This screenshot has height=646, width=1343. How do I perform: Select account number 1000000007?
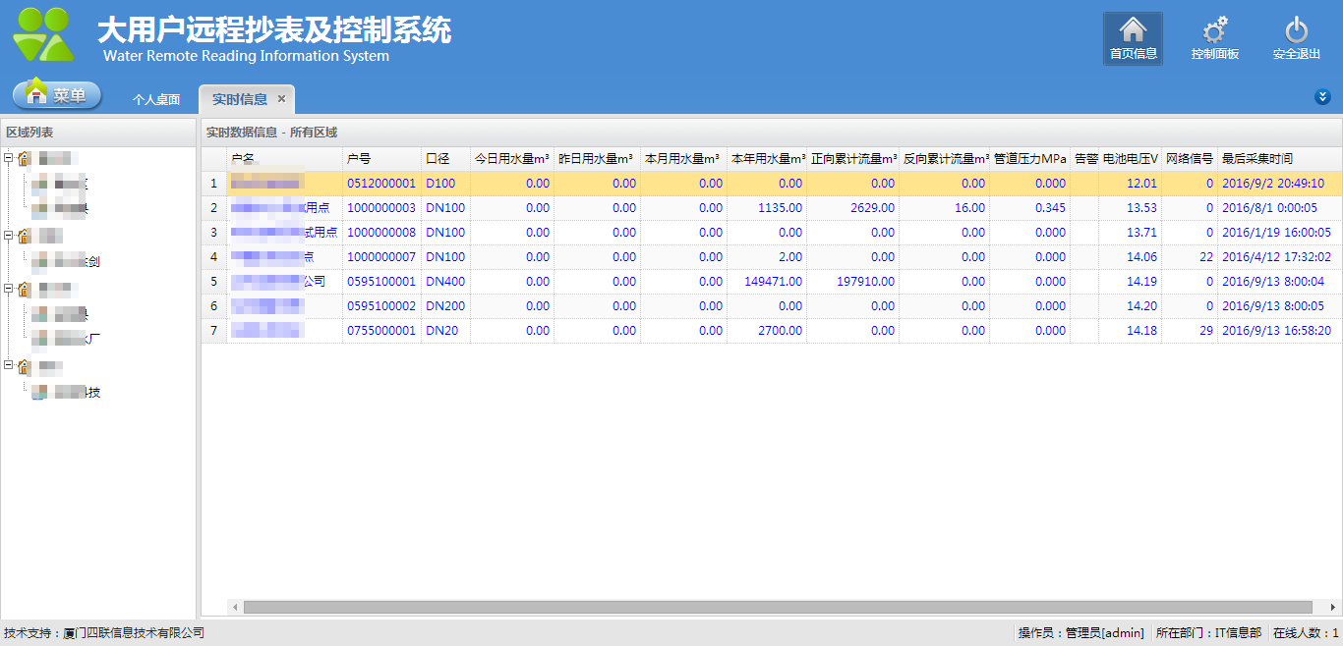click(x=381, y=257)
